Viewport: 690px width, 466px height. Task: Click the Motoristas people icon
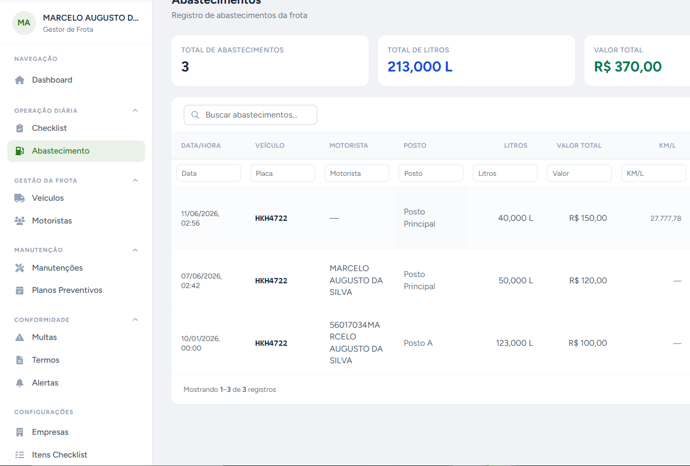(x=20, y=221)
